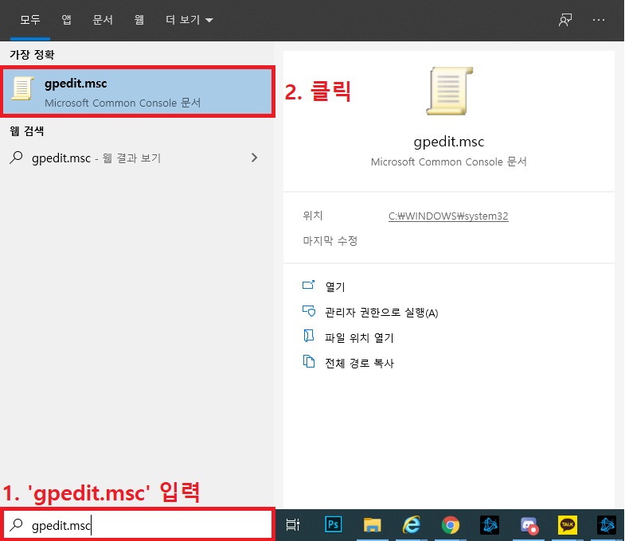Image resolution: width=625 pixels, height=541 pixels.
Task: Expand the 더 보기 dropdown
Action: pos(189,20)
